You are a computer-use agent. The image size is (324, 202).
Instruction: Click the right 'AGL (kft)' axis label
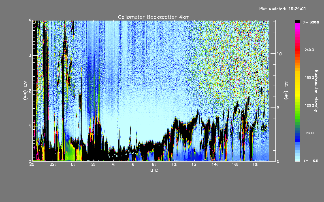coord(286,90)
